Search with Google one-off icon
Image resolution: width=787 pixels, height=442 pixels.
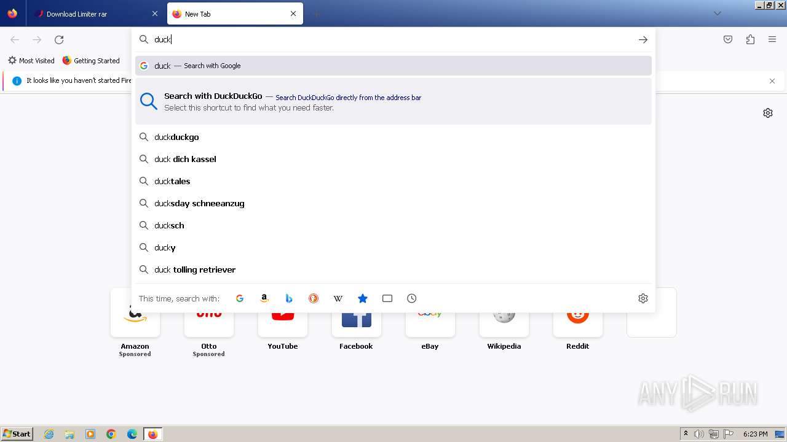tap(240, 298)
